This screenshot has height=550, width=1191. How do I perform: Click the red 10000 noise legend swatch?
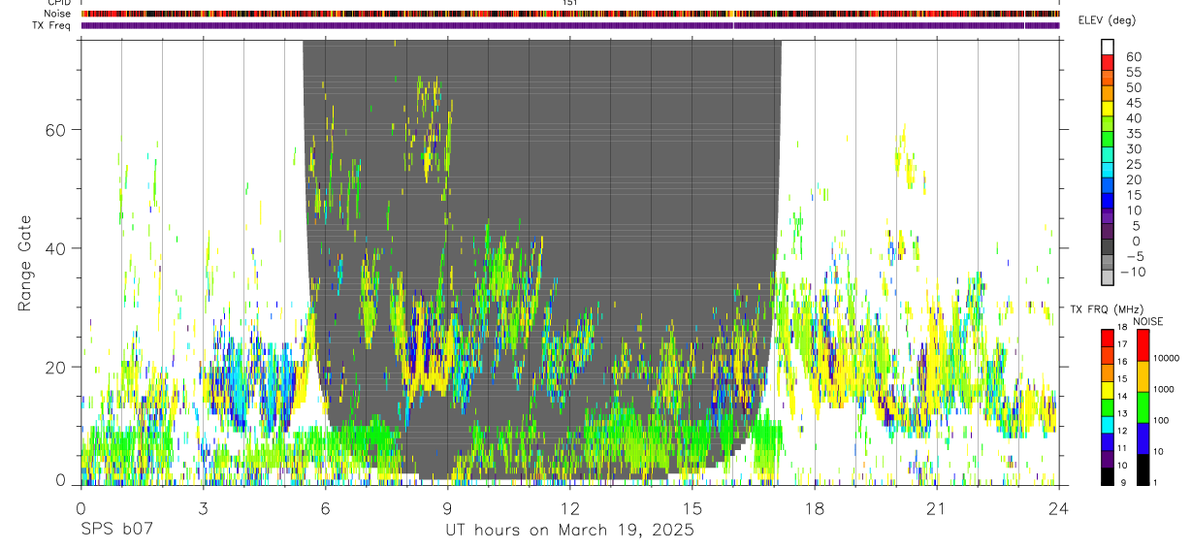(1143, 345)
